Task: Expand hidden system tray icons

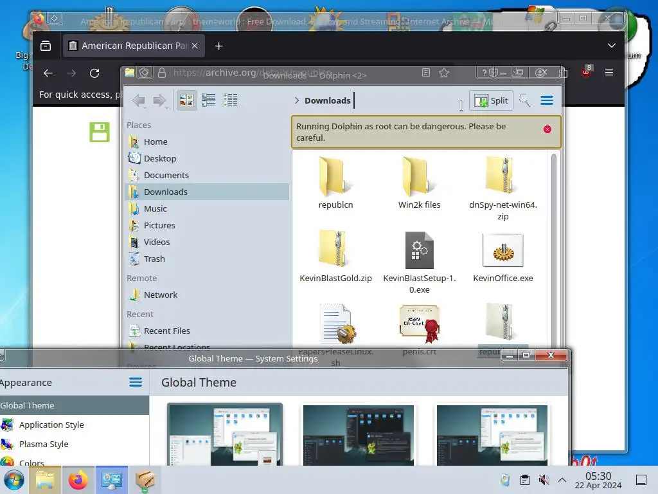Action: click(562, 480)
